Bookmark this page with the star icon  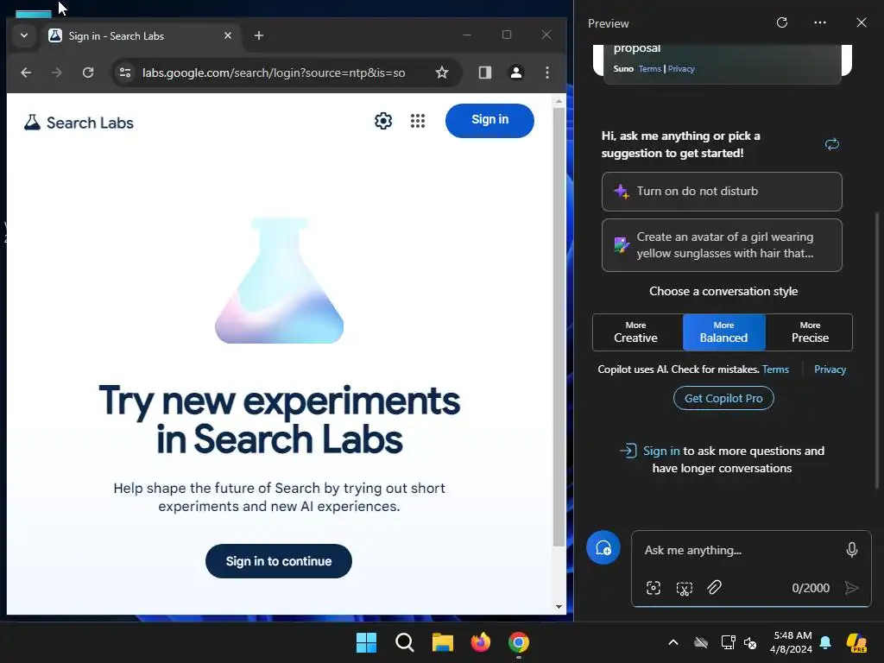pos(442,73)
